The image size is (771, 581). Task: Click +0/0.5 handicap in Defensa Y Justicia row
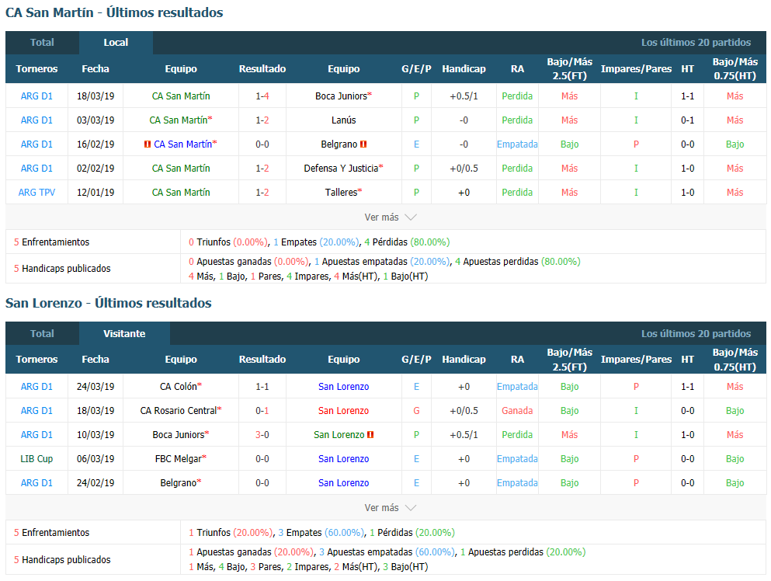click(x=464, y=169)
